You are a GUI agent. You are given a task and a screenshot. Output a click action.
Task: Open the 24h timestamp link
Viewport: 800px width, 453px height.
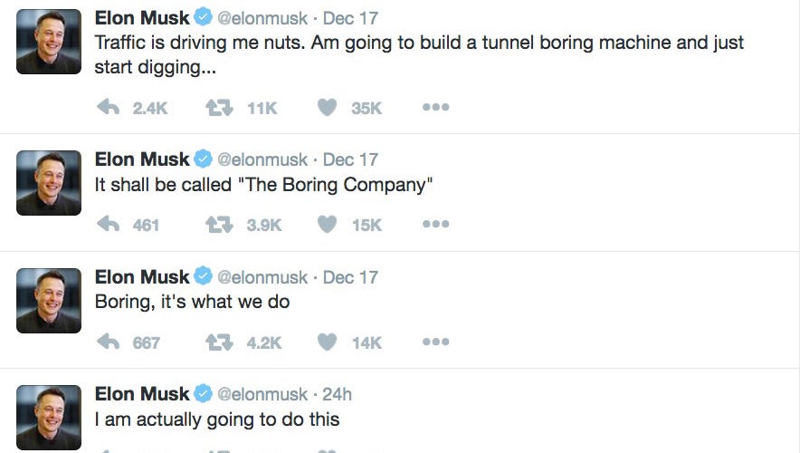(337, 394)
